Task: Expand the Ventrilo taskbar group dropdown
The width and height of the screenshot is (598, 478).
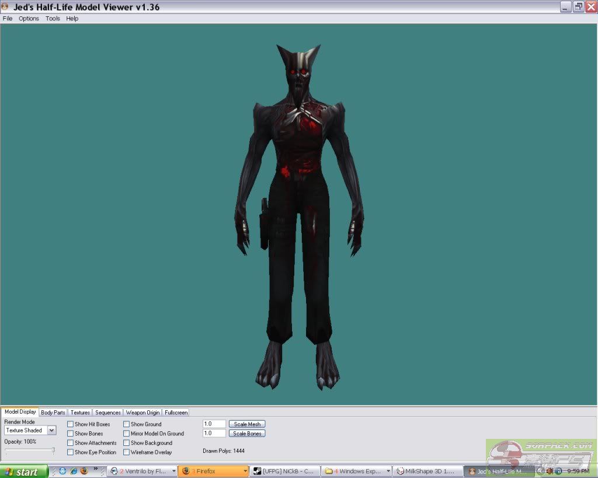Action: (x=173, y=471)
